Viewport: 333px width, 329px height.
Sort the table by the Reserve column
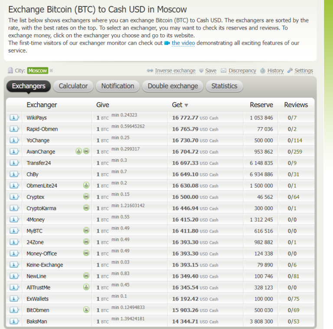261,105
